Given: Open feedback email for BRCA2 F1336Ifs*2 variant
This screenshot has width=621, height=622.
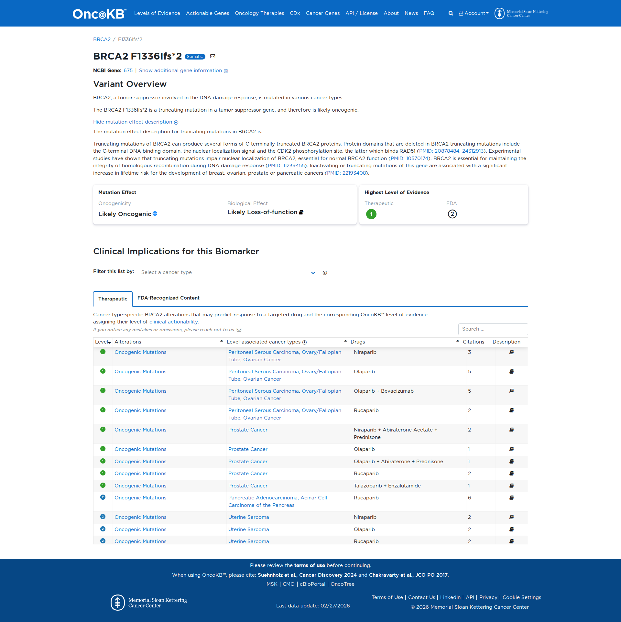Looking at the screenshot, I should [x=213, y=56].
